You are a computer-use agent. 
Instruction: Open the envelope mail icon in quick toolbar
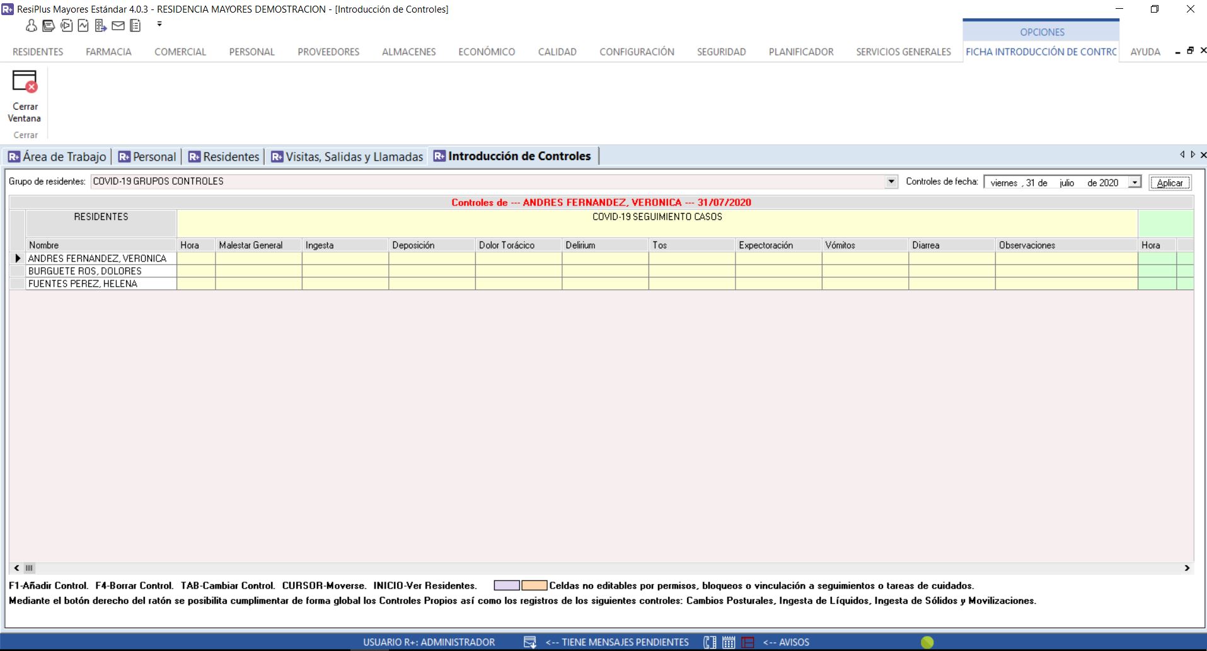click(x=118, y=25)
